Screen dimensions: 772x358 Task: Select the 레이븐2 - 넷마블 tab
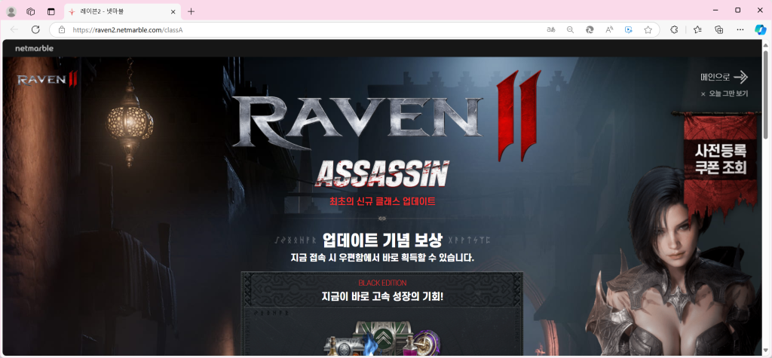click(x=122, y=11)
